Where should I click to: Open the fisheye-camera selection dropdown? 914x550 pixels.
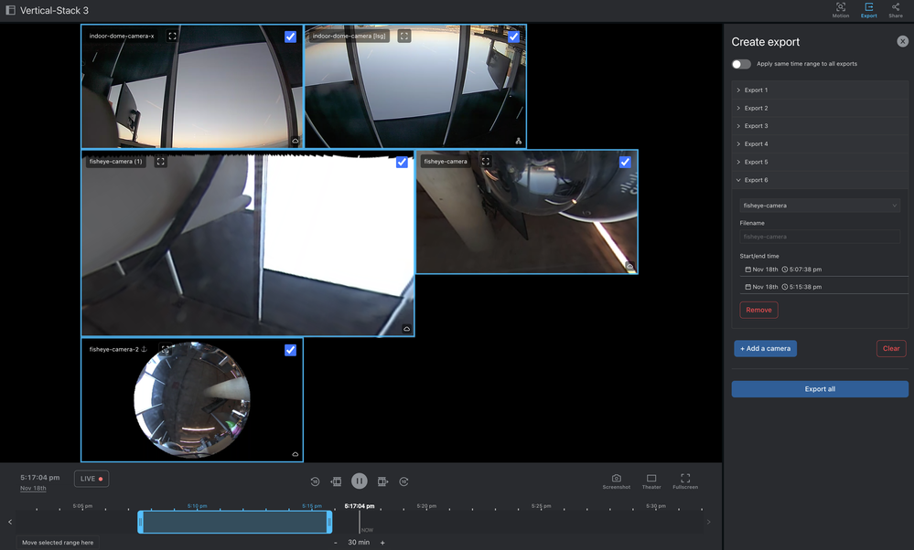pyautogui.click(x=820, y=206)
